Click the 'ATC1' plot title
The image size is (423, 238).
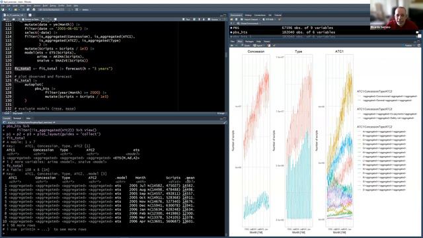click(x=339, y=52)
